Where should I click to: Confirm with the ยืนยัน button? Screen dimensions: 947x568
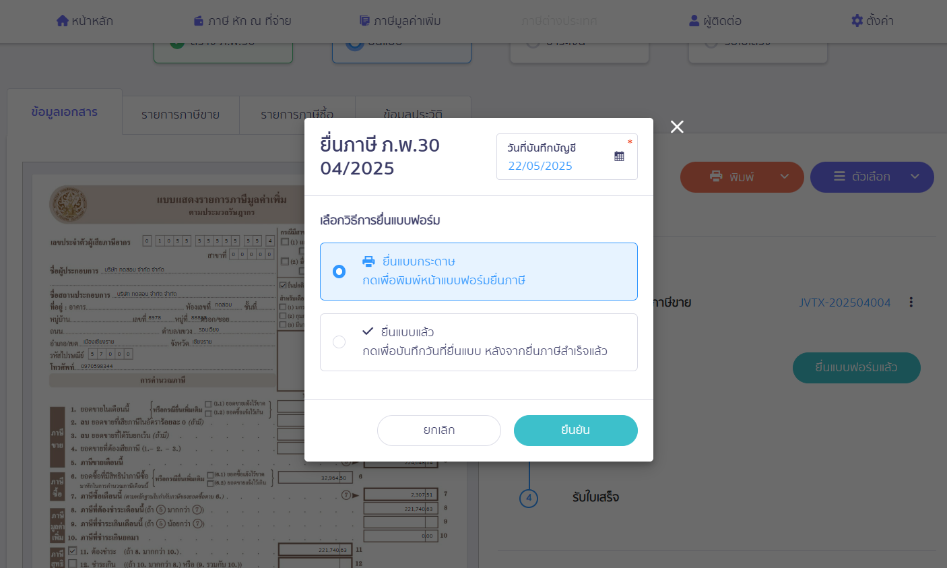click(x=576, y=431)
